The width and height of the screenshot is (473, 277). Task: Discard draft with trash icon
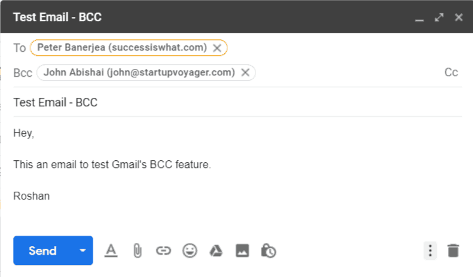click(x=453, y=250)
